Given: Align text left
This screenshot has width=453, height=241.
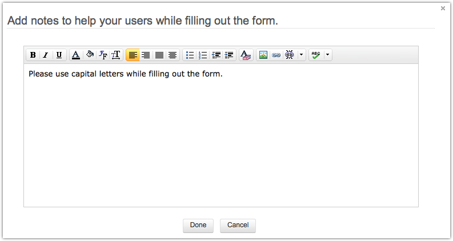Looking at the screenshot, I should point(133,55).
